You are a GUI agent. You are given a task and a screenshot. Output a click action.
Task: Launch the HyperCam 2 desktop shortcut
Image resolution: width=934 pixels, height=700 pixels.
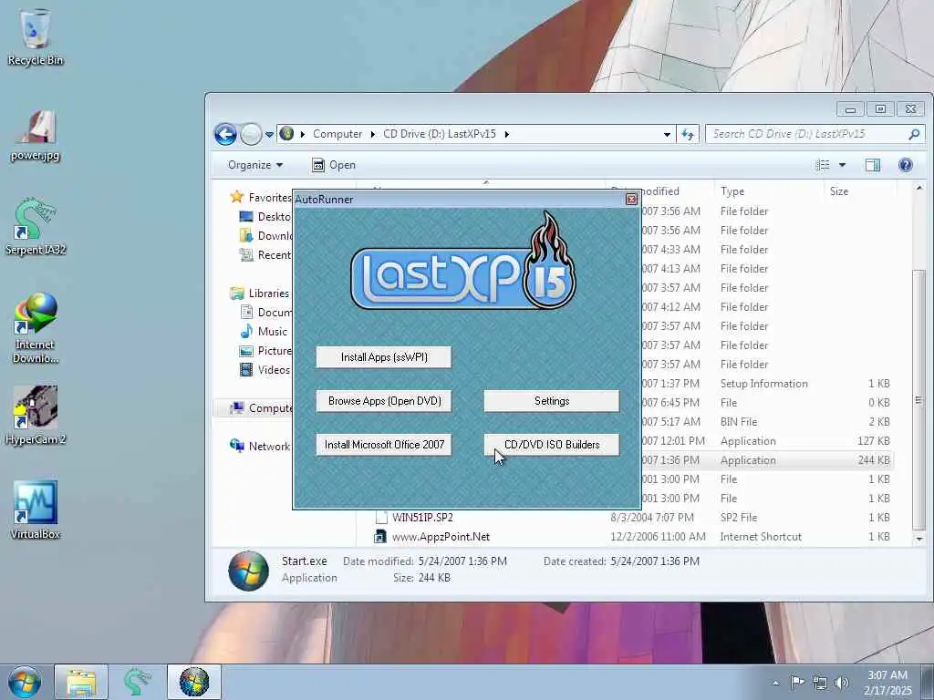36,416
